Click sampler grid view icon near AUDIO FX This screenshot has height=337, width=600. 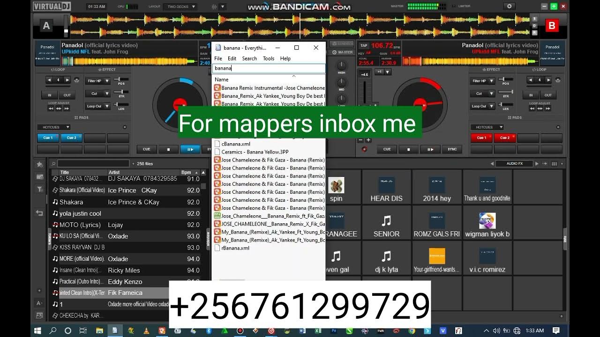(x=555, y=164)
